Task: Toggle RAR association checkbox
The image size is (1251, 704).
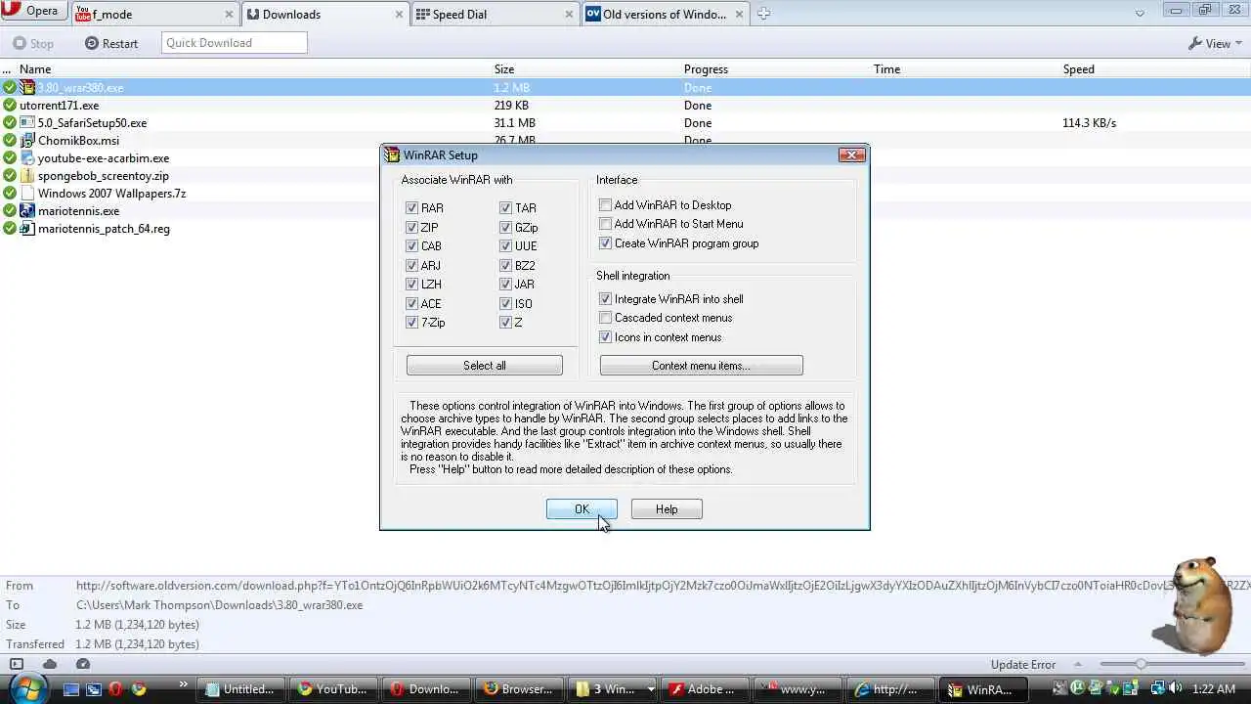Action: click(x=411, y=208)
